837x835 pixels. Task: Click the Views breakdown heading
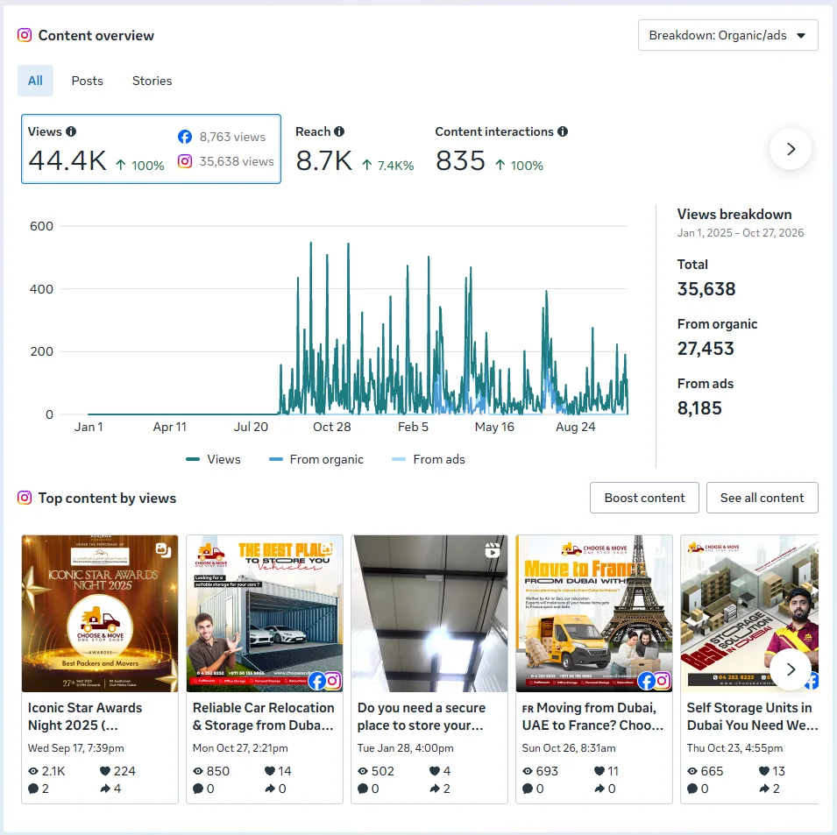tap(734, 214)
